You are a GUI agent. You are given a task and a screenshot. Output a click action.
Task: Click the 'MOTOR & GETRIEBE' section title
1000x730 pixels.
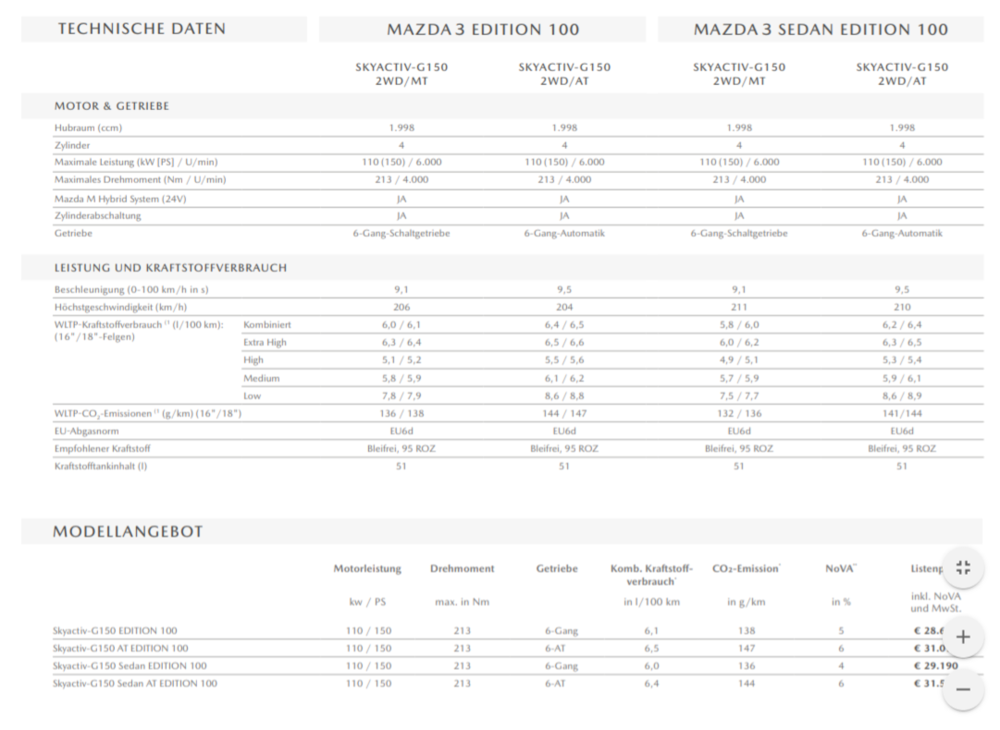[112, 105]
